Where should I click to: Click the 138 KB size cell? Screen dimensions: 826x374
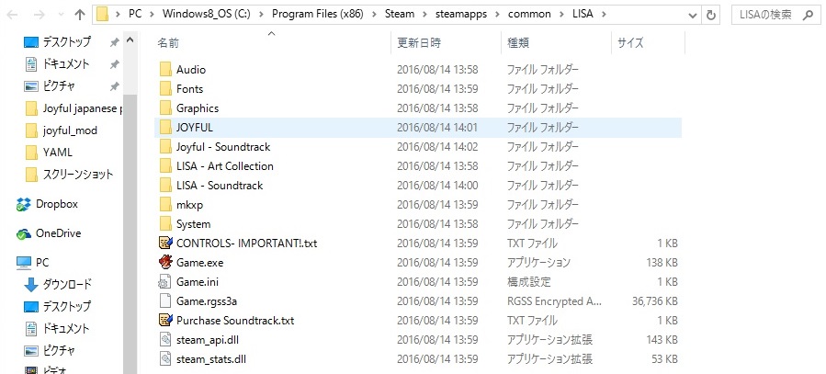point(662,262)
